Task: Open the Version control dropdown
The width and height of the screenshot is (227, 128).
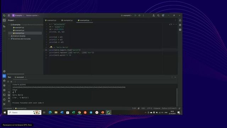Action: pos(33,15)
